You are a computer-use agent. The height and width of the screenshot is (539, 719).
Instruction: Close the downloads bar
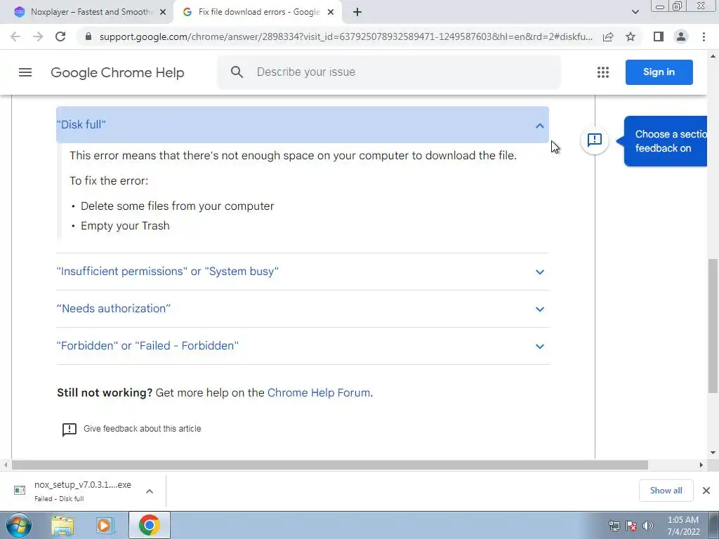tap(706, 491)
